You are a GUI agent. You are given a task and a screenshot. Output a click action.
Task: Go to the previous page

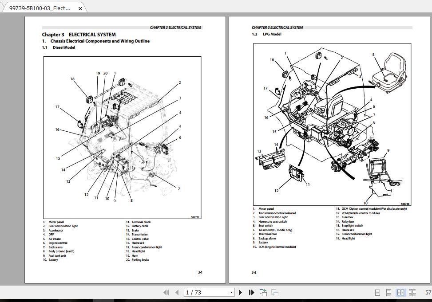pos(177,292)
